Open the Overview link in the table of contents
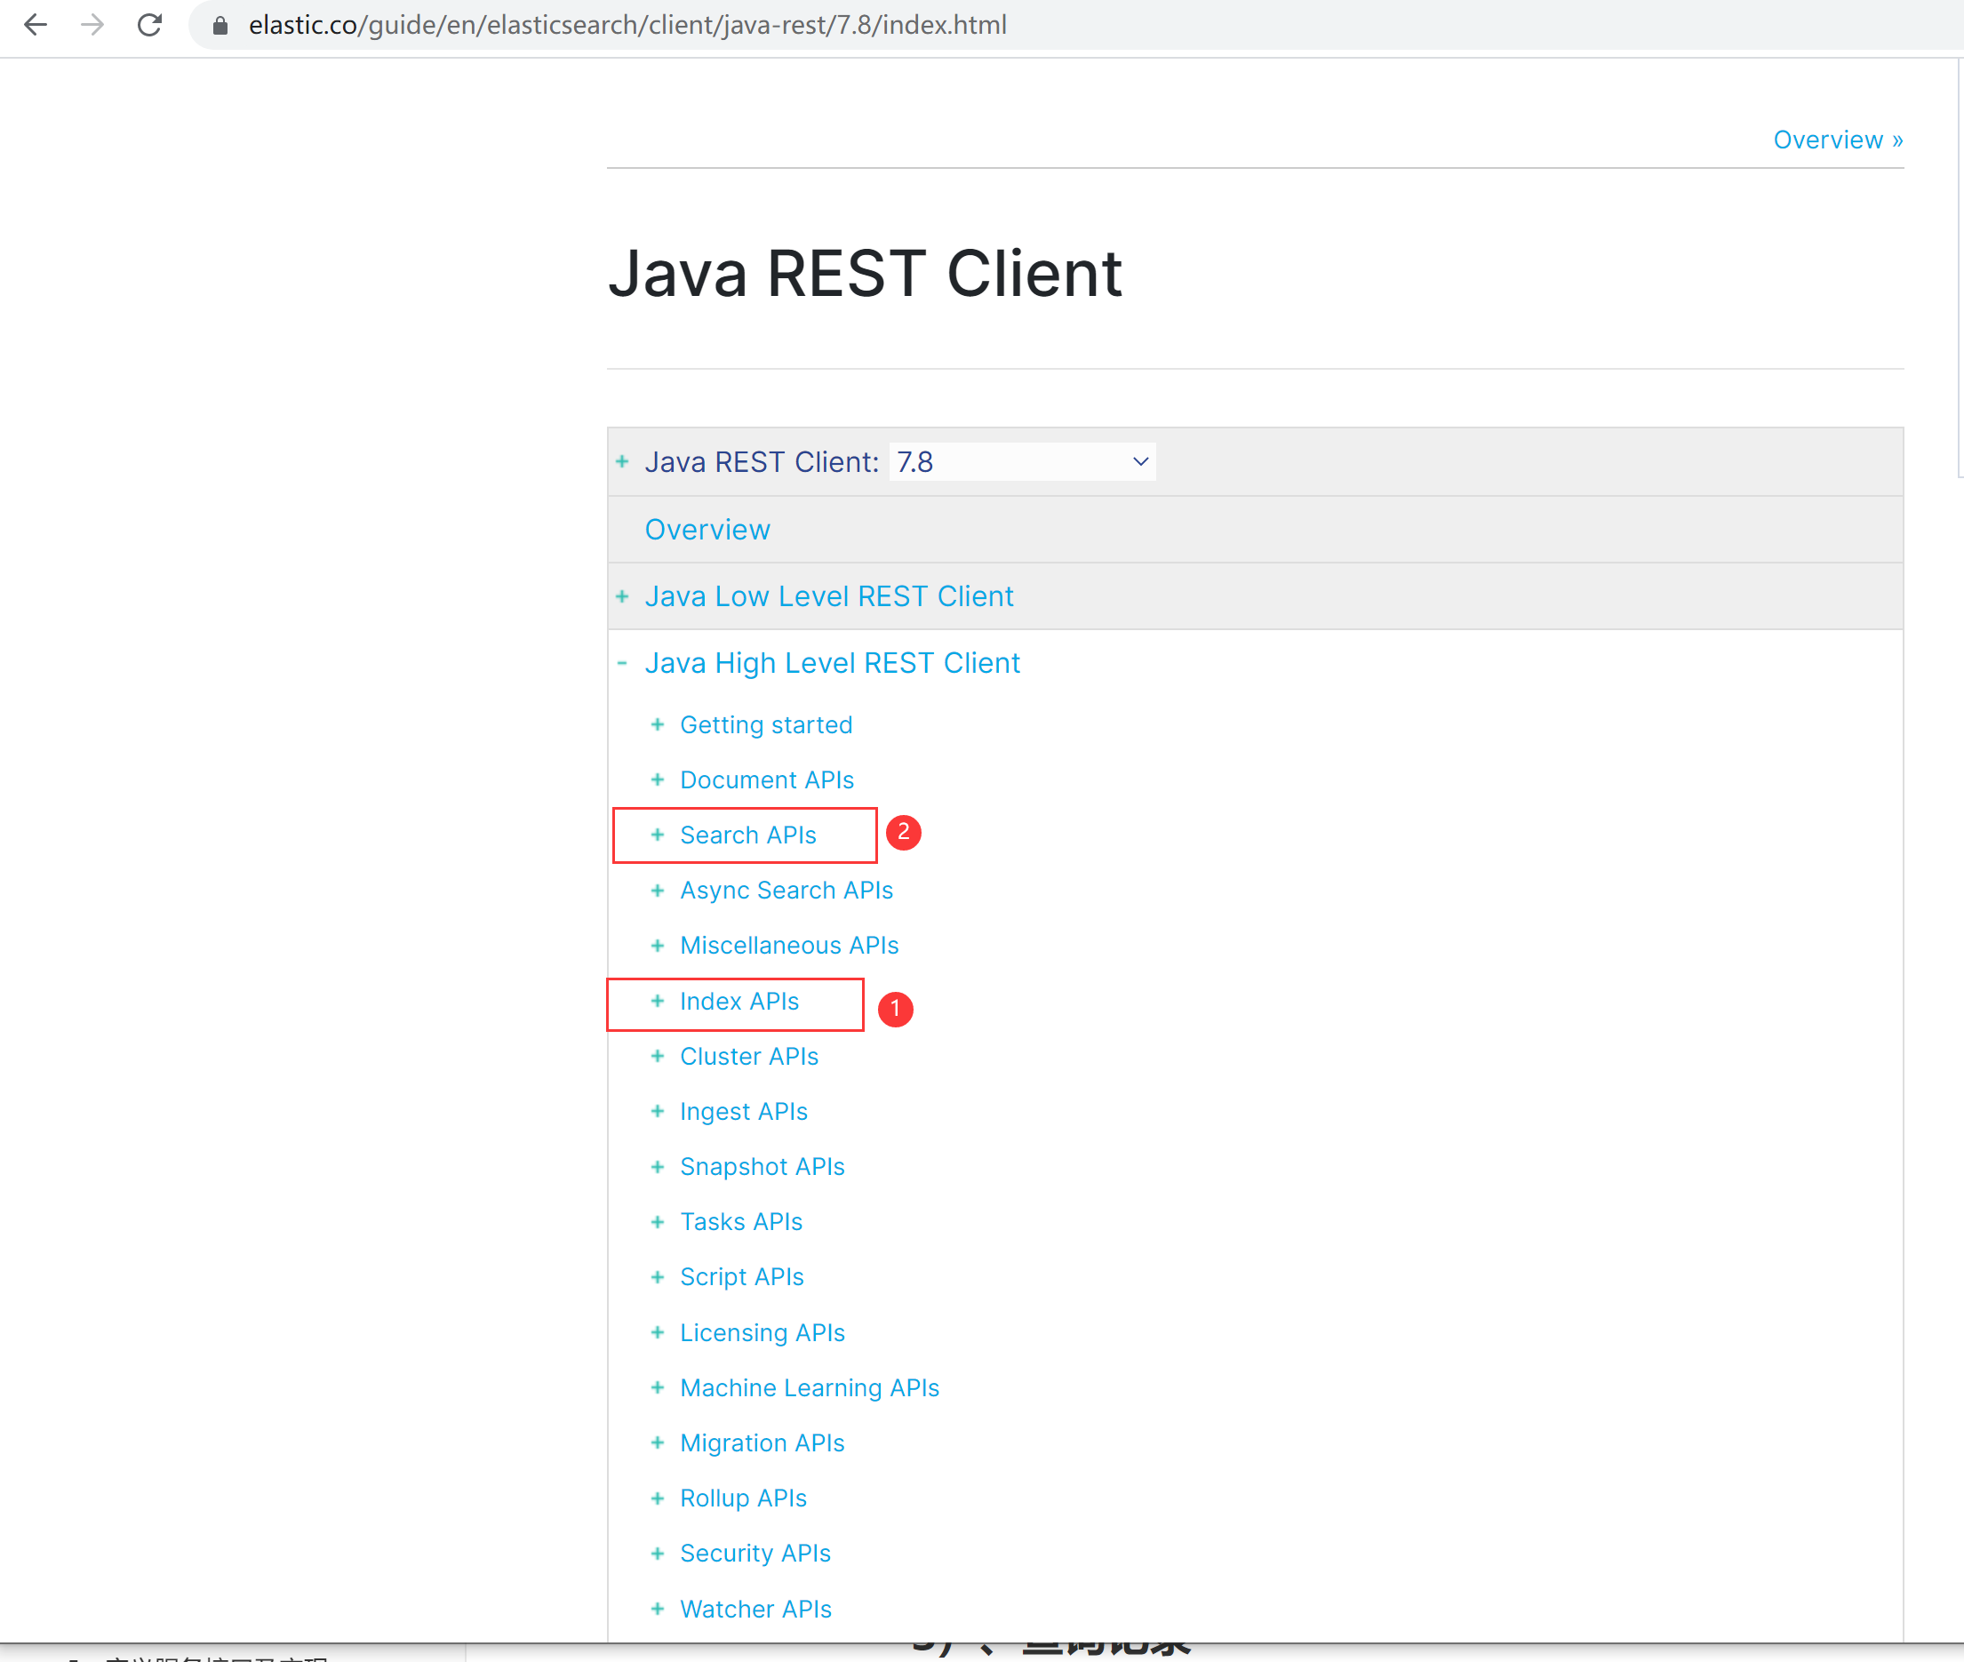Viewport: 1964px width, 1662px height. pos(707,530)
